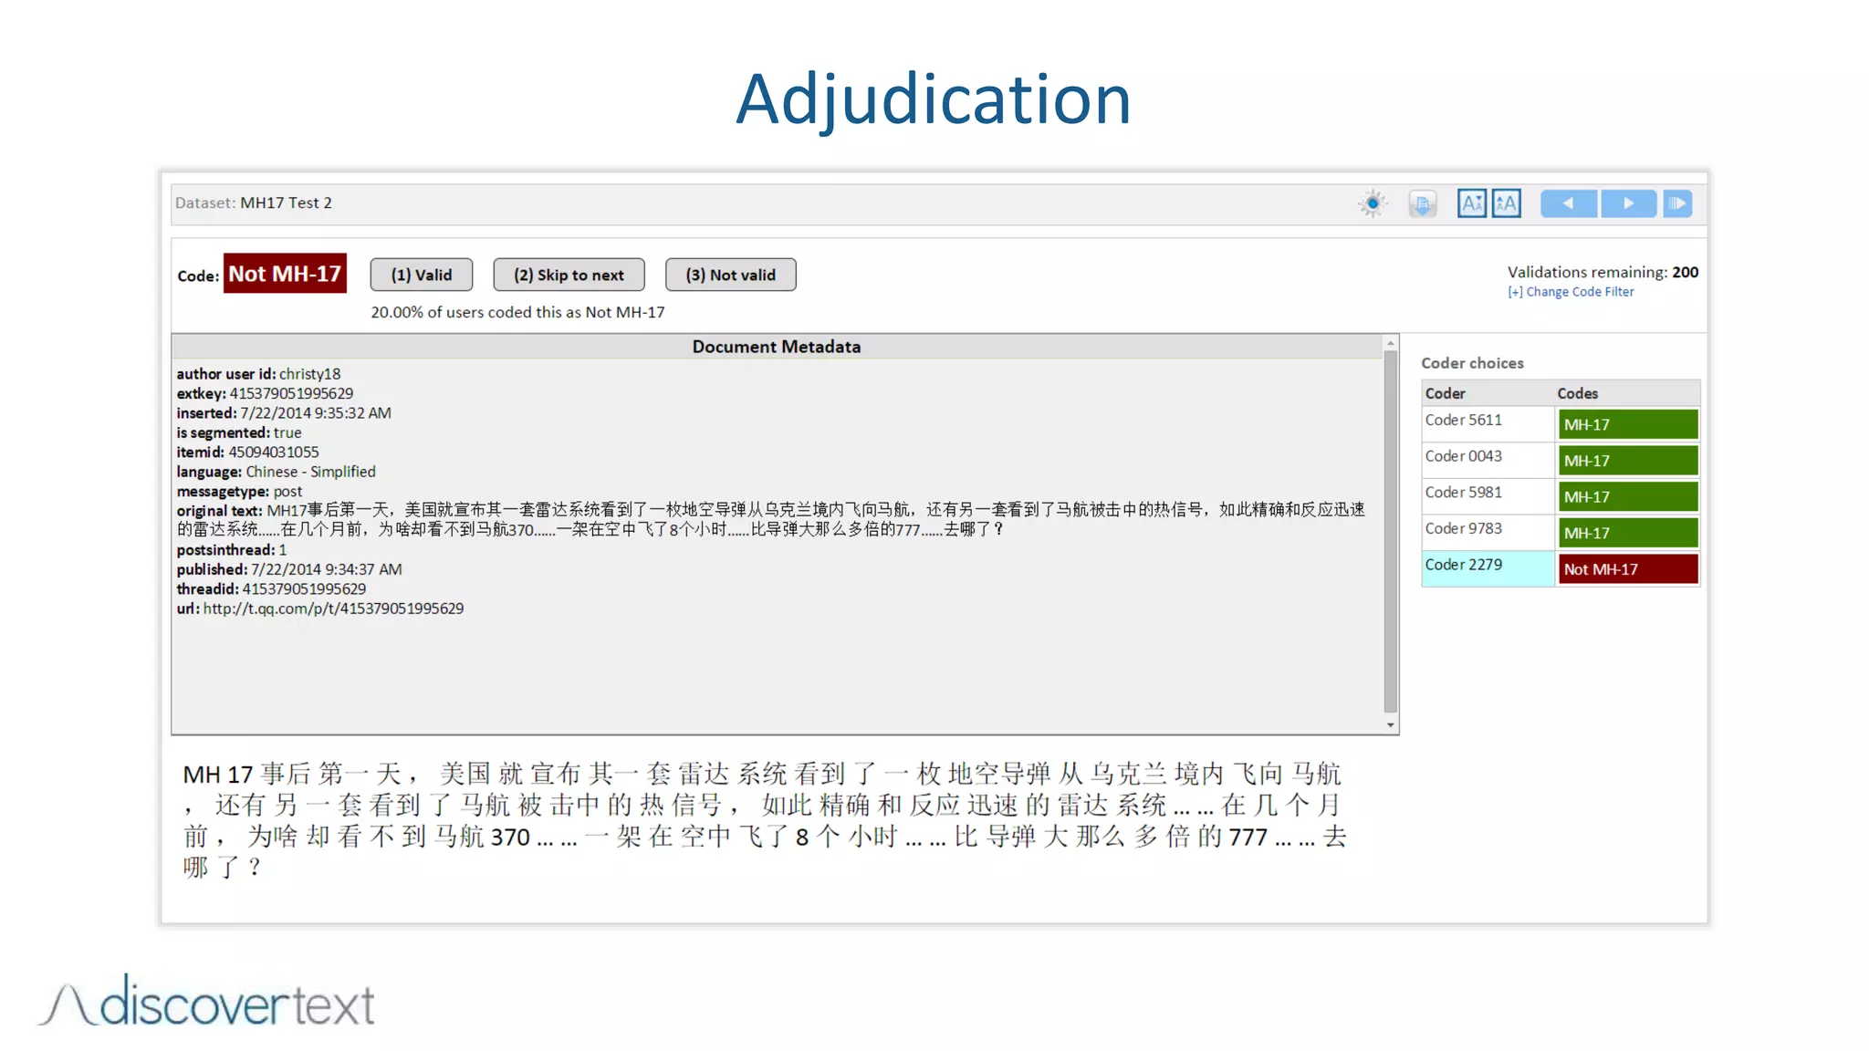The image size is (1869, 1051).
Task: Click the 'threadid: 415379051995629' line
Action: [271, 589]
